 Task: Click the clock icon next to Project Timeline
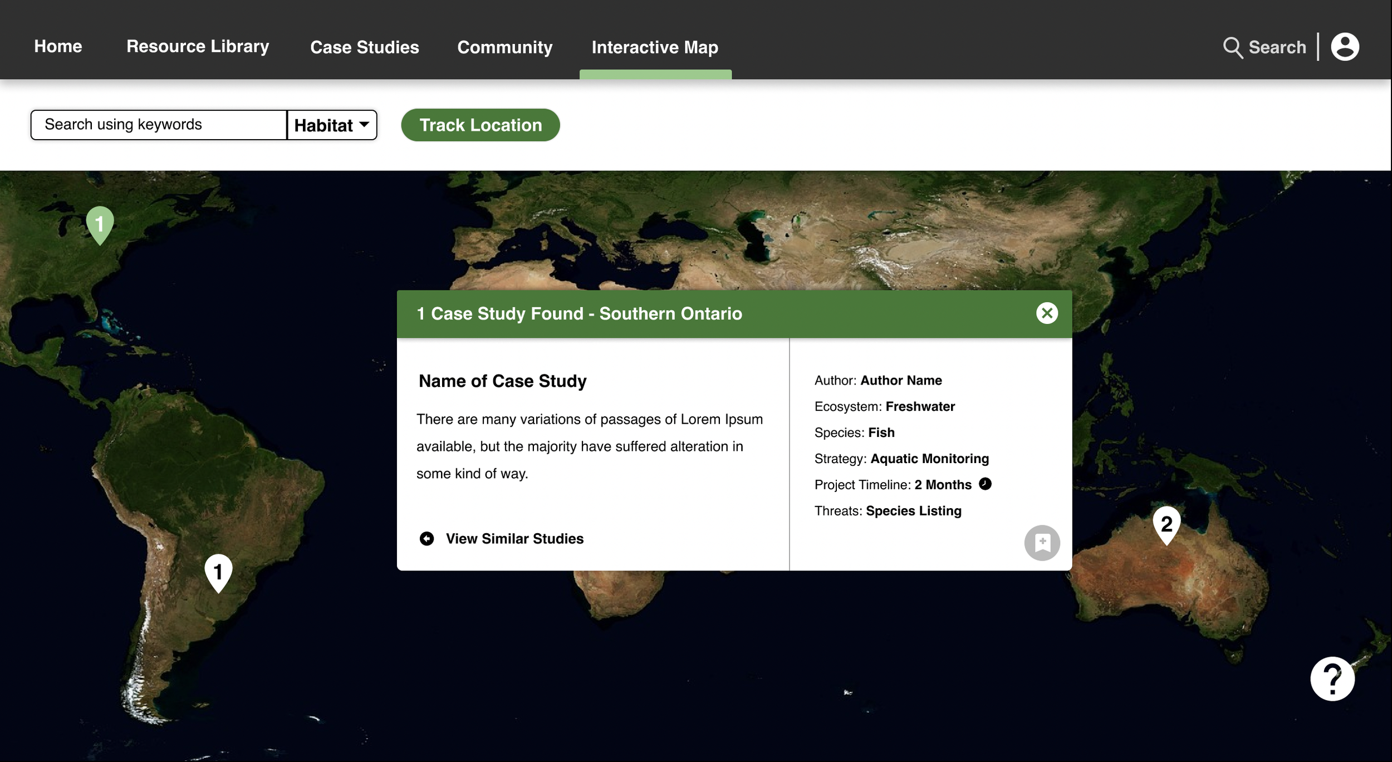(984, 484)
